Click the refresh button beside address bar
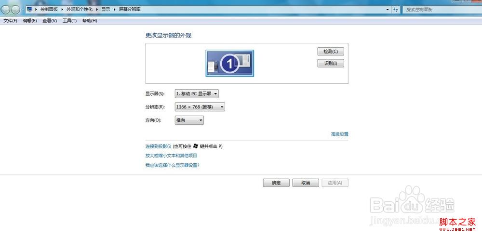 (396, 10)
